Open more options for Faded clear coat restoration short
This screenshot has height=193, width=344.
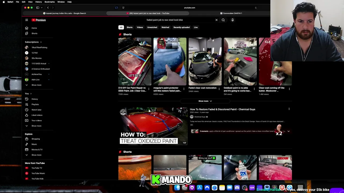tap(219, 89)
